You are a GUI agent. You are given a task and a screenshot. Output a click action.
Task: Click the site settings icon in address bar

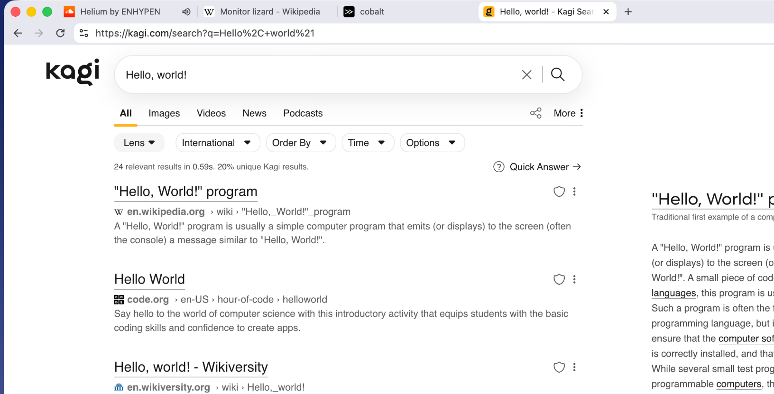tap(84, 33)
